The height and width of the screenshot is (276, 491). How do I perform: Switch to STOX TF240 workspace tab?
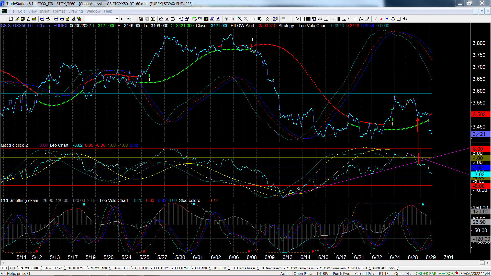coord(76,268)
